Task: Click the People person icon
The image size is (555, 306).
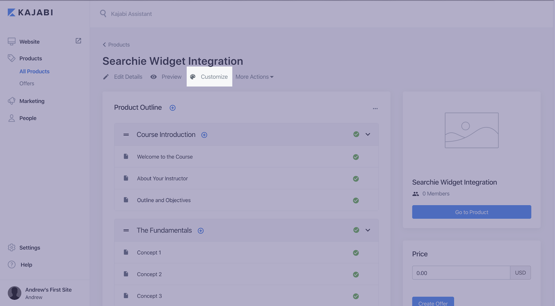Action: [x=11, y=118]
